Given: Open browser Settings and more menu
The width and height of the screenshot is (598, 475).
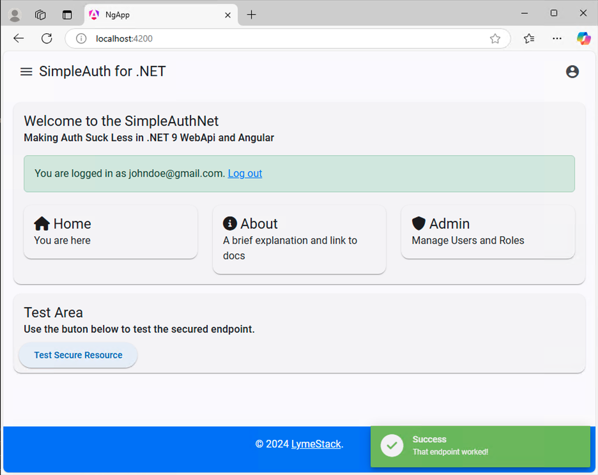Looking at the screenshot, I should tap(557, 38).
